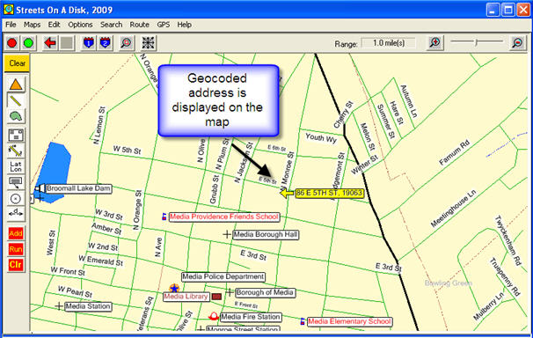The width and height of the screenshot is (533, 338).
Task: Click the Lat Lon tool
Action: click(16, 166)
